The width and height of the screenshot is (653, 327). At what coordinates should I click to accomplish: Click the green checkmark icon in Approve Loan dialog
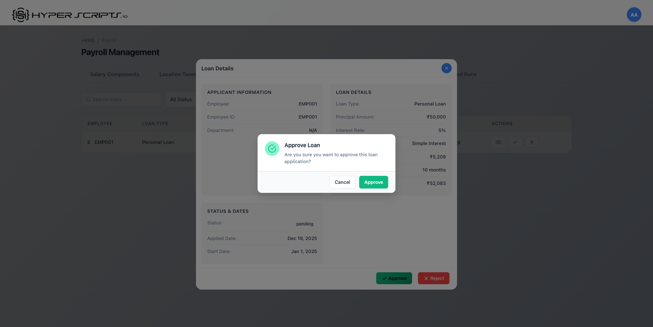[272, 149]
